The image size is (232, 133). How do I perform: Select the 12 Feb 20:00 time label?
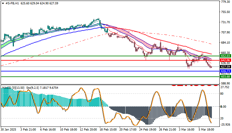point(88,130)
